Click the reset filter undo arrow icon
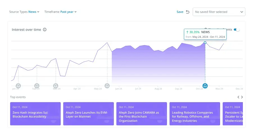 tap(188, 12)
